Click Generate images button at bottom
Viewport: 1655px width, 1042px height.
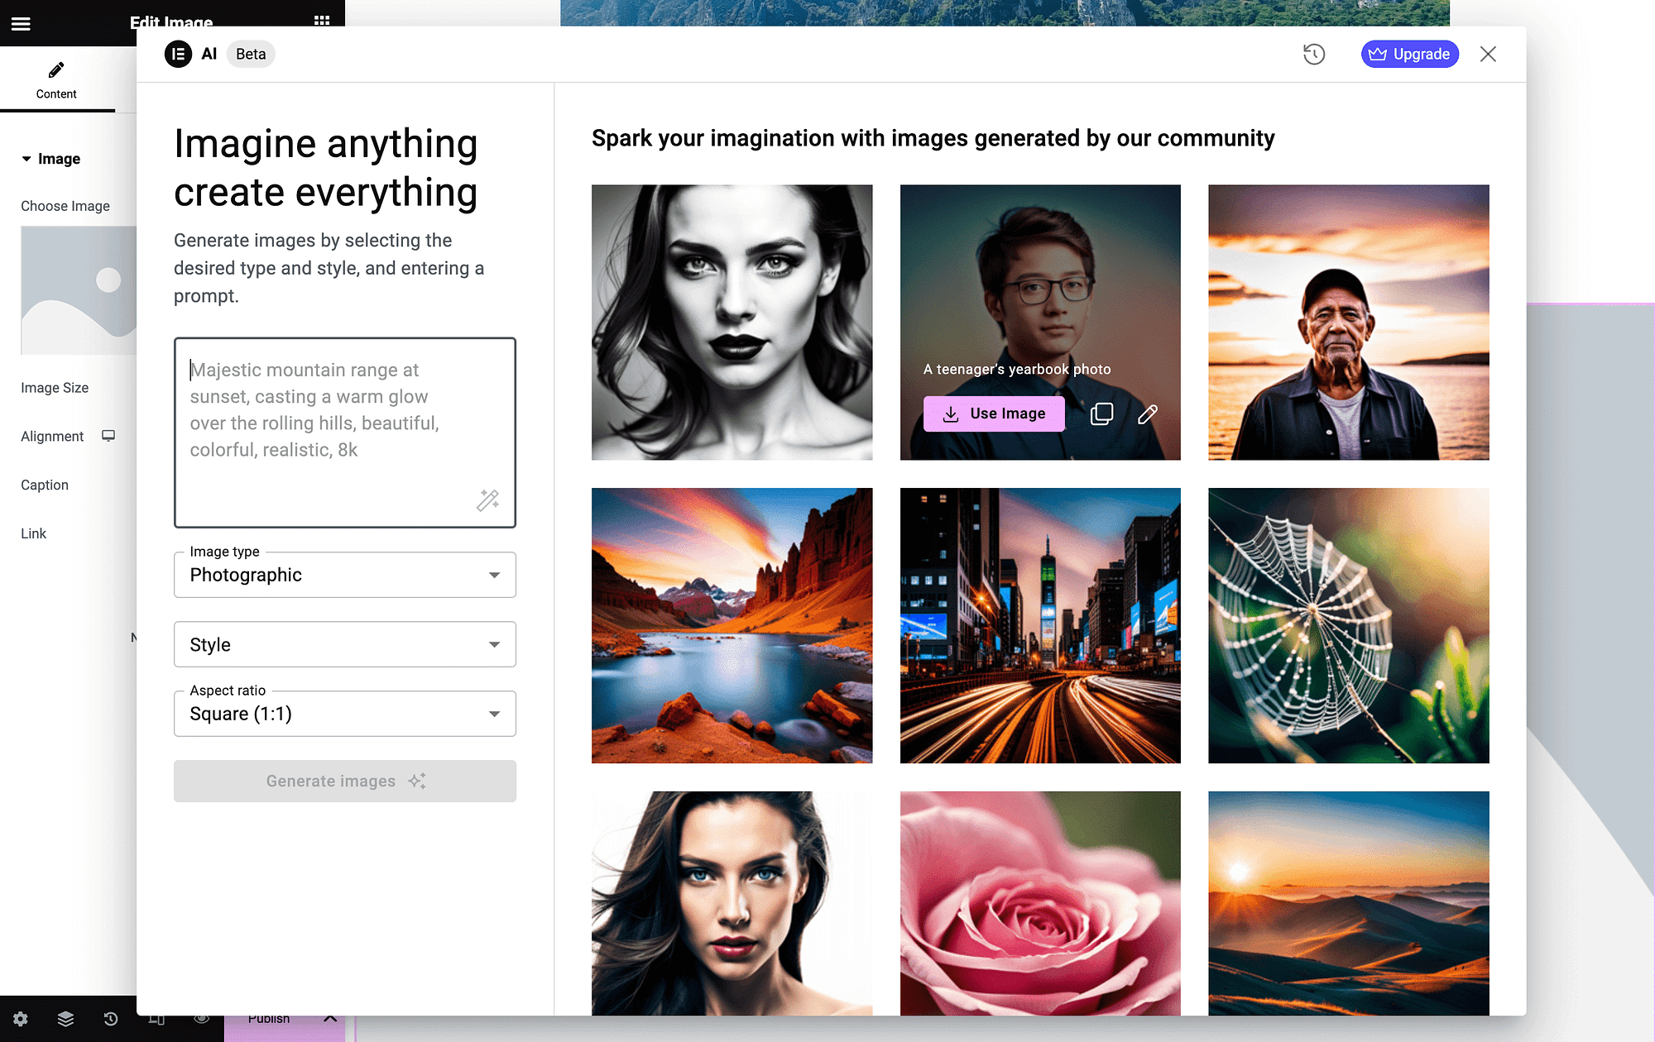345,781
